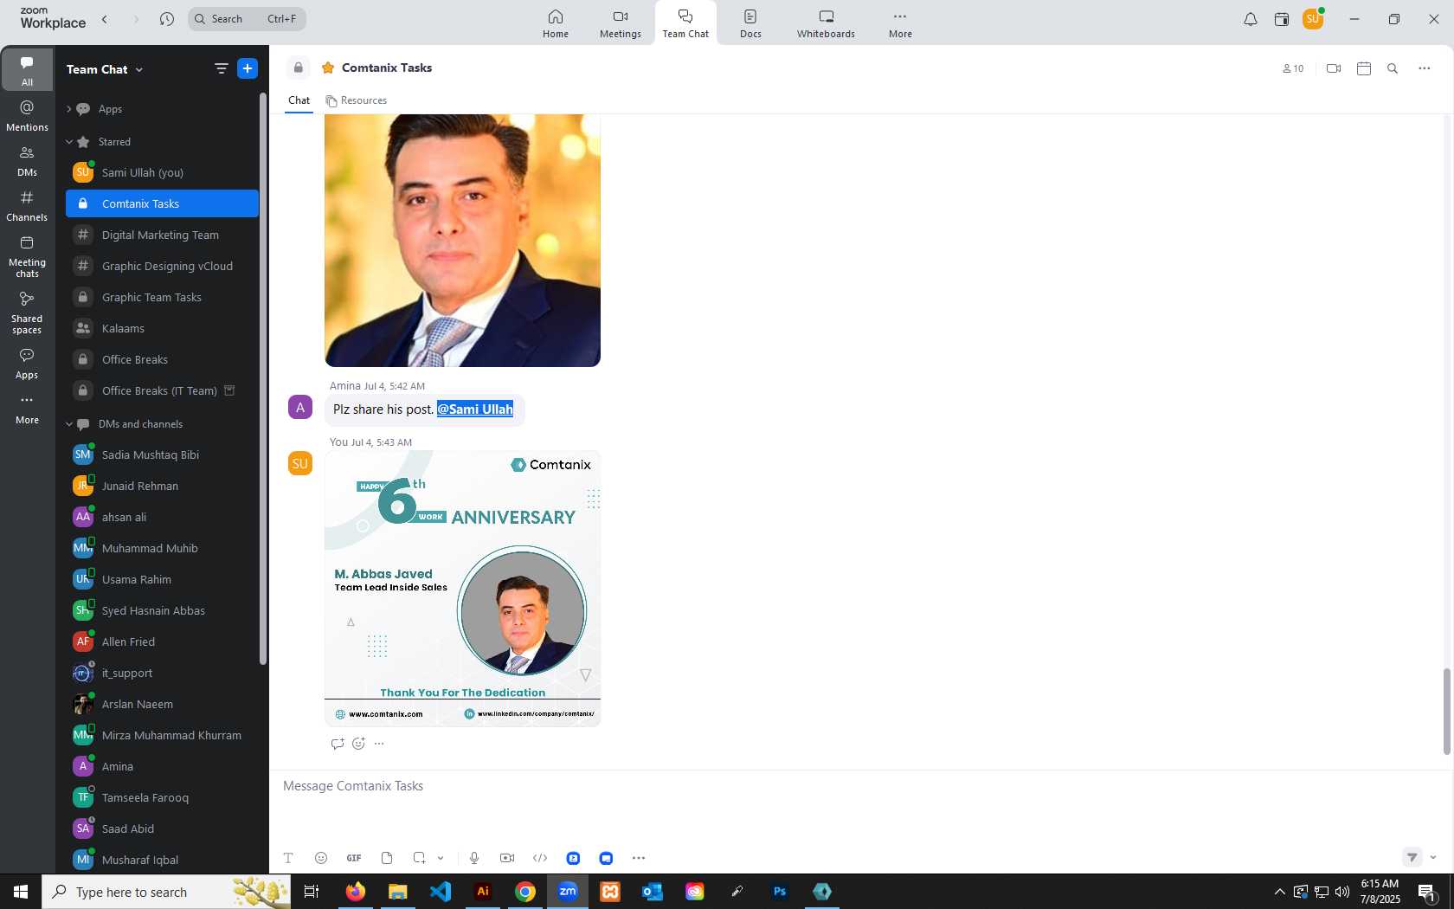1454x909 pixels.
Task: View the 10 channel members
Action: click(1293, 68)
